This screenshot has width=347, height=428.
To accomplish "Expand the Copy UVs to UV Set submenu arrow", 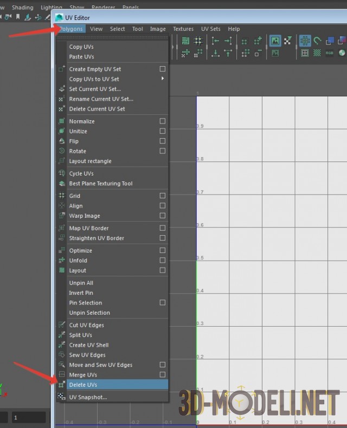I will (163, 79).
